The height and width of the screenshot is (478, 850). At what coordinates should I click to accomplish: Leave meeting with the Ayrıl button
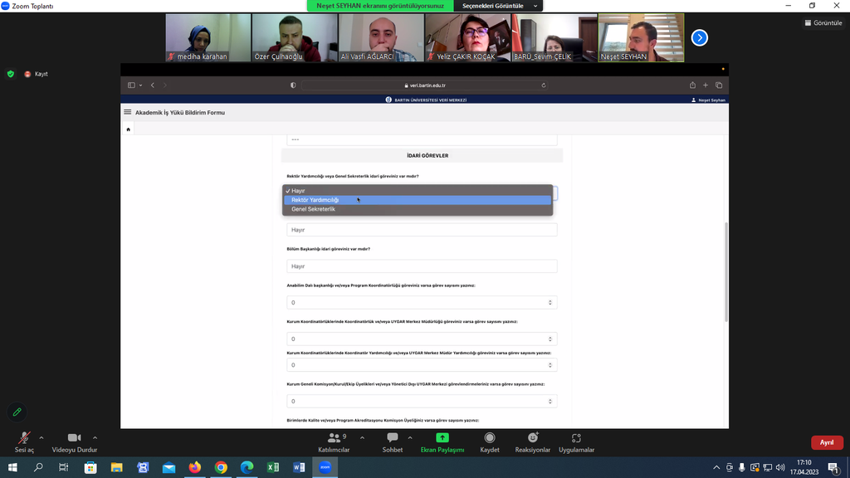tap(826, 442)
